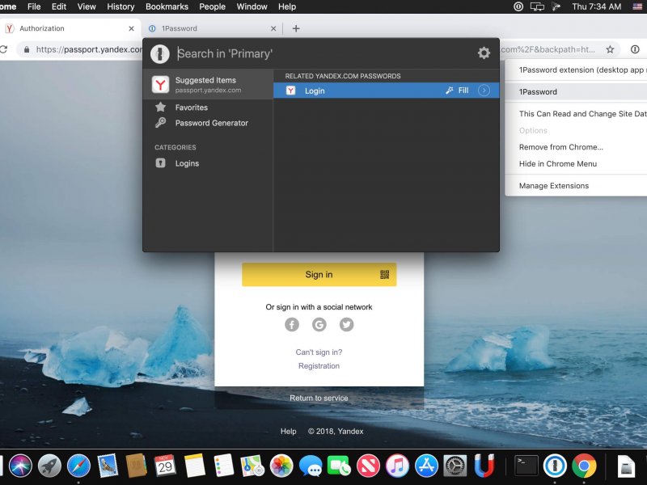The width and height of the screenshot is (647, 485).
Task: Select 1Password in extension context menu
Action: coord(576,92)
